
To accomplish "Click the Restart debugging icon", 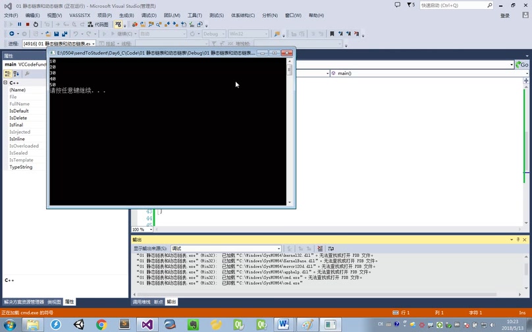I will 36,24.
